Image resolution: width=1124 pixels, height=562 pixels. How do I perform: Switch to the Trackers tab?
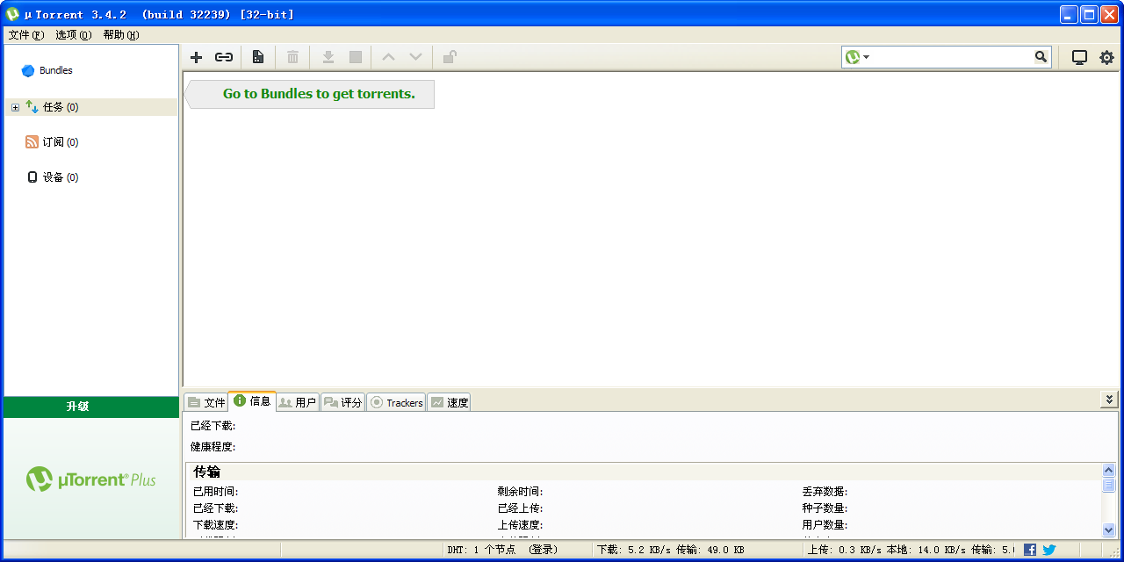click(396, 402)
